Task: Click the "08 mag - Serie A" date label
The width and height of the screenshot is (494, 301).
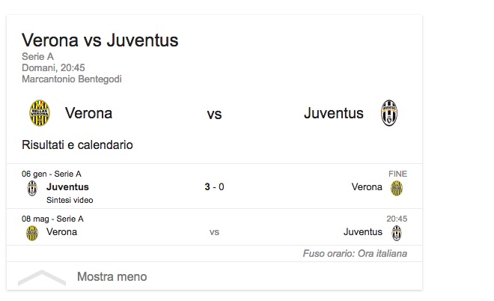Action: (52, 219)
